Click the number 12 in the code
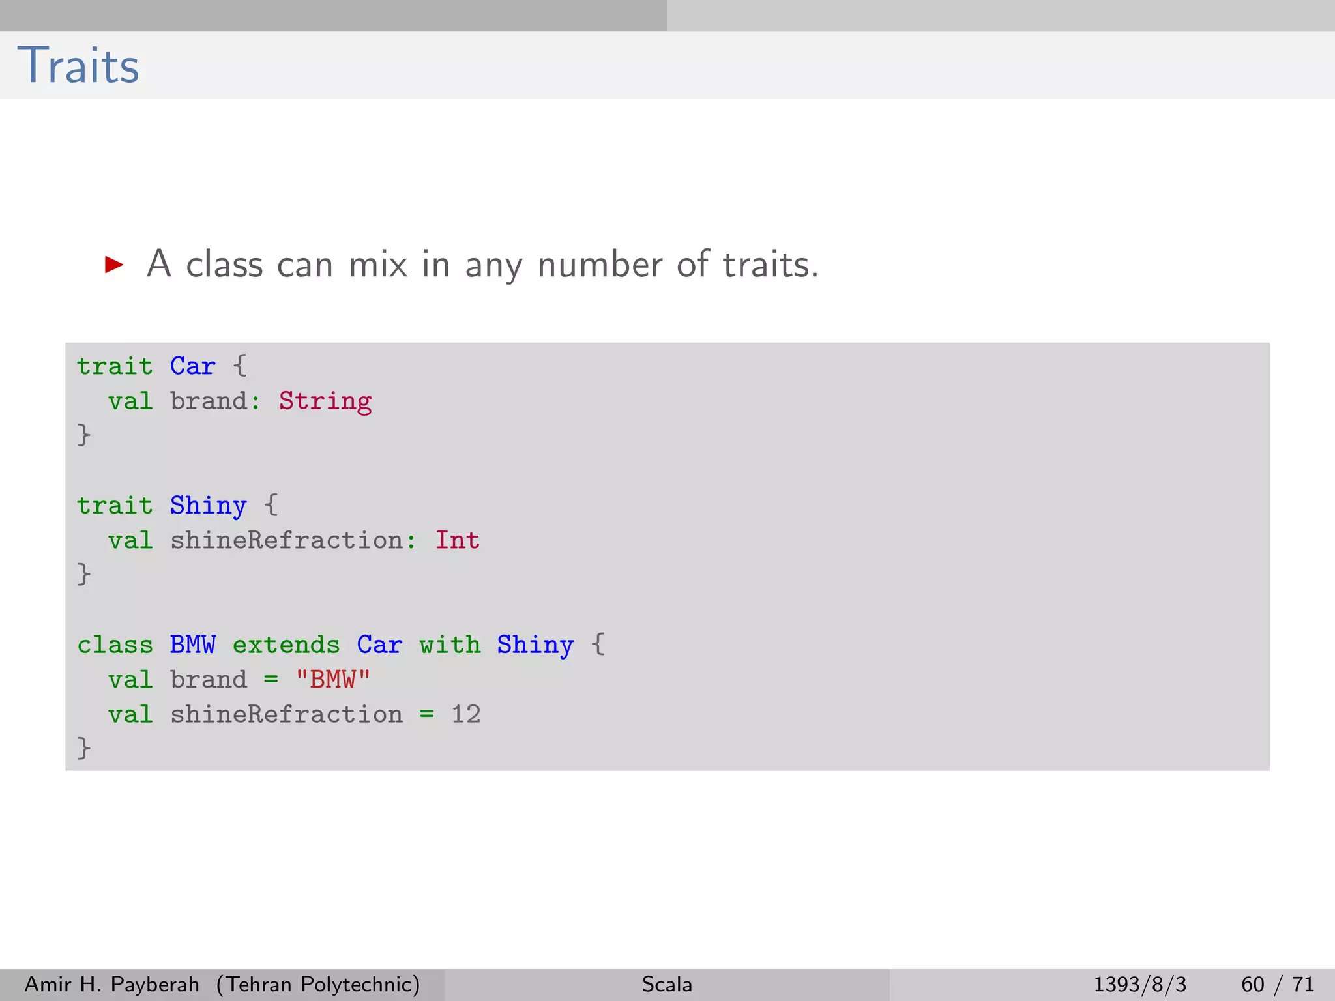 tap(466, 715)
